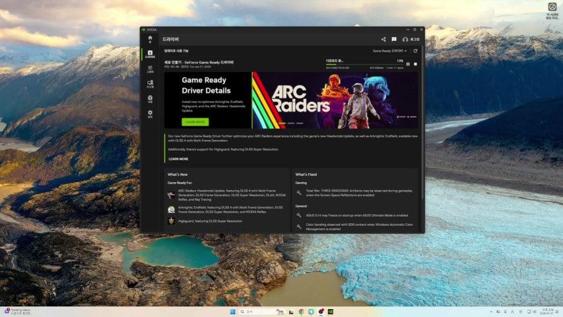The height and width of the screenshot is (317, 563).
Task: Click 'Highguard, featuring DLSS Super Resolution' text
Action: [x=210, y=221]
